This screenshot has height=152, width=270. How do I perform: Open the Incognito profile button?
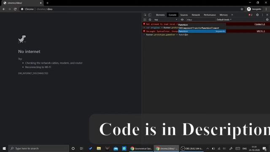coord(254,9)
